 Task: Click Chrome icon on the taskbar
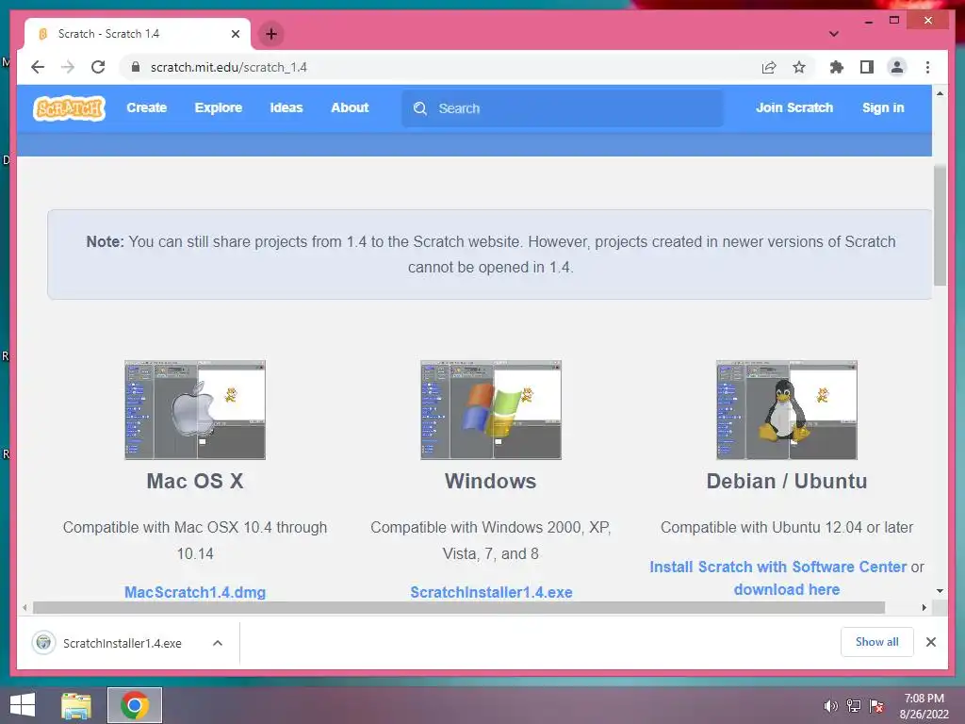135,705
